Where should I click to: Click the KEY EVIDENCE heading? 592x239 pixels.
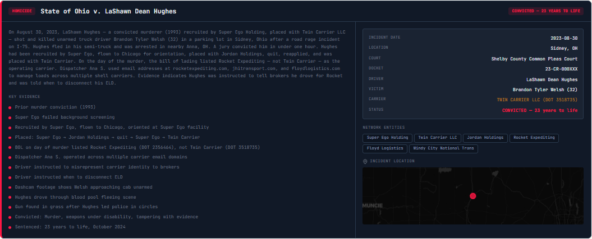tap(24, 97)
